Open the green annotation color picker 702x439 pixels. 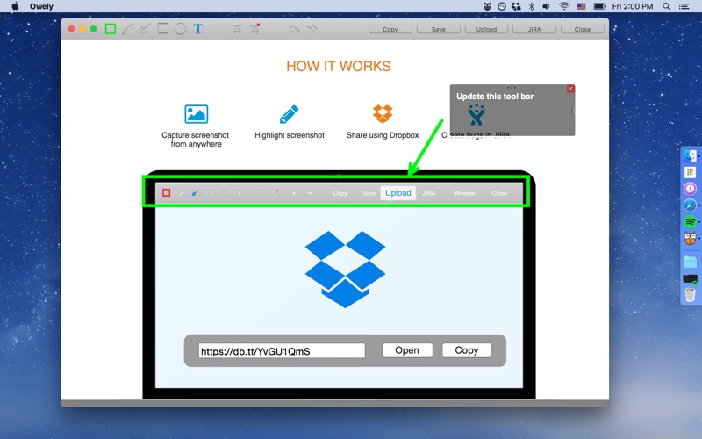click(111, 29)
